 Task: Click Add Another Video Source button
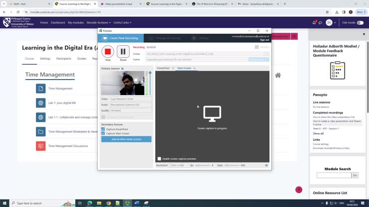click(126, 139)
